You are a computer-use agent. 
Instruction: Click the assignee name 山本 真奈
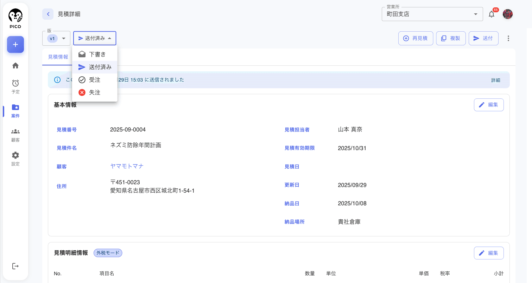(350, 129)
